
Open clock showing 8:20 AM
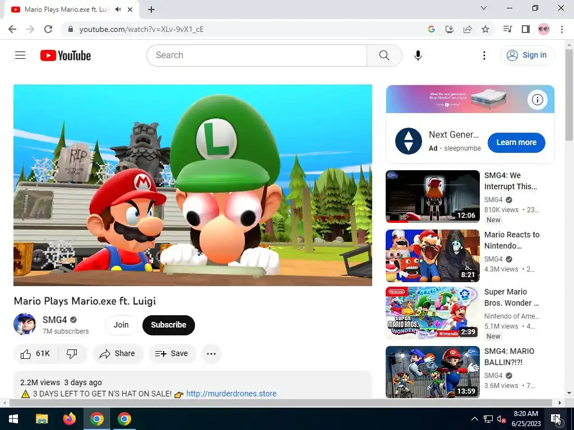point(526,419)
